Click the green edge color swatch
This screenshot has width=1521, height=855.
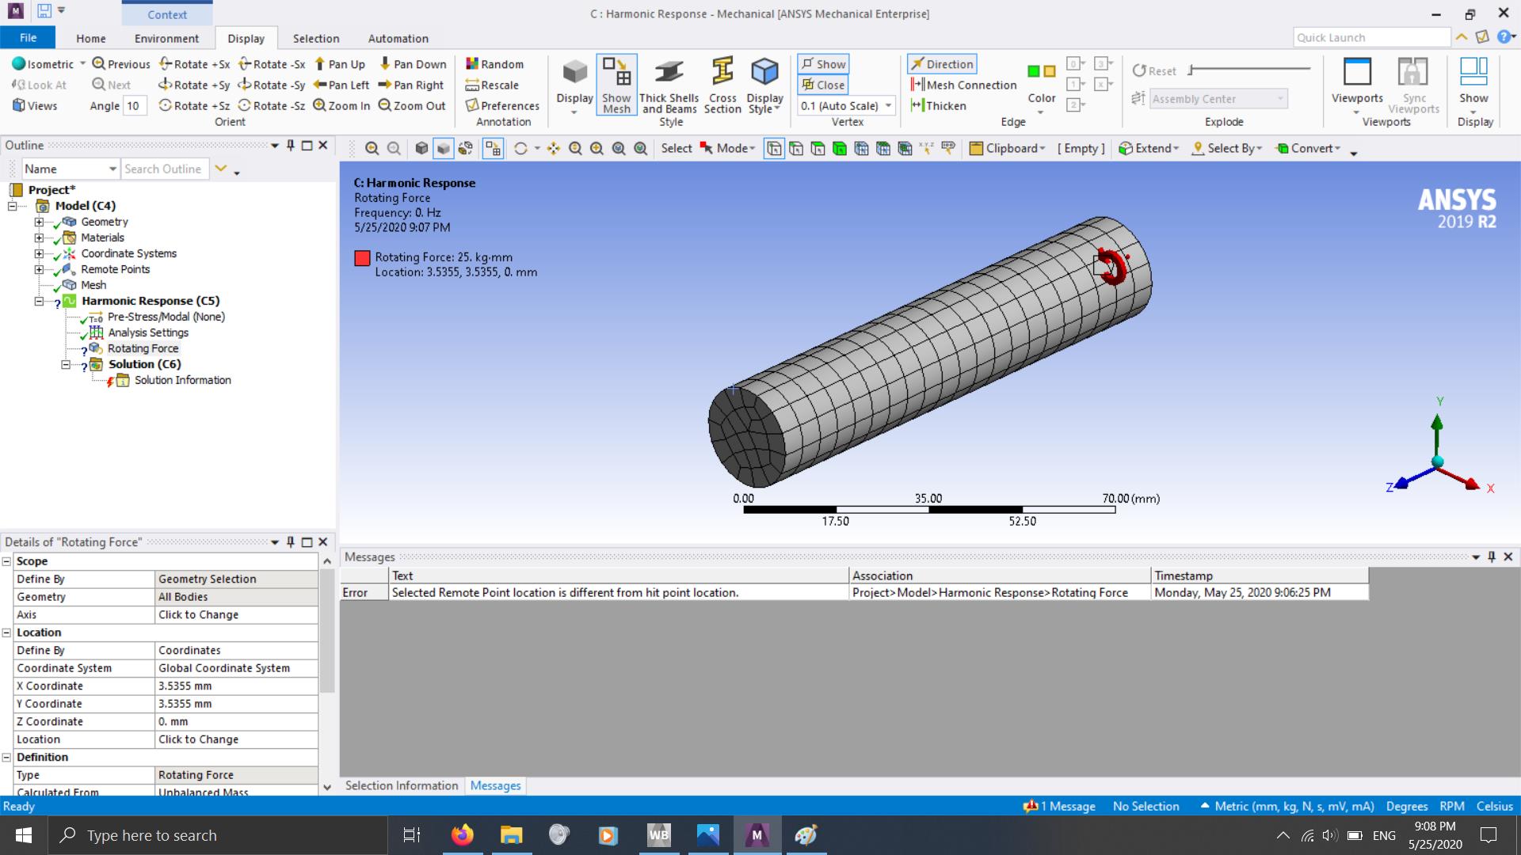tap(1033, 71)
